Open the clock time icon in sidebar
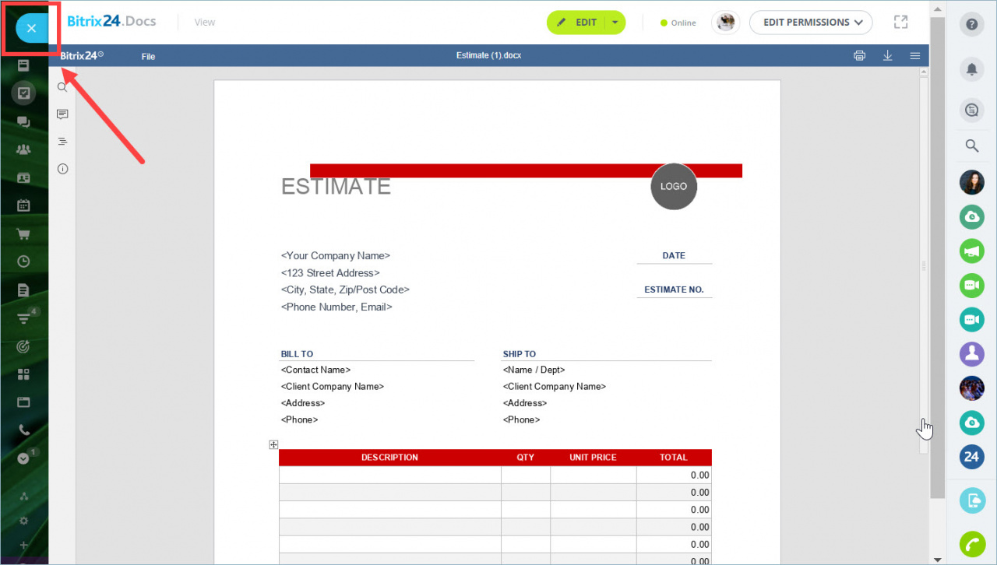The width and height of the screenshot is (997, 565). [23, 261]
